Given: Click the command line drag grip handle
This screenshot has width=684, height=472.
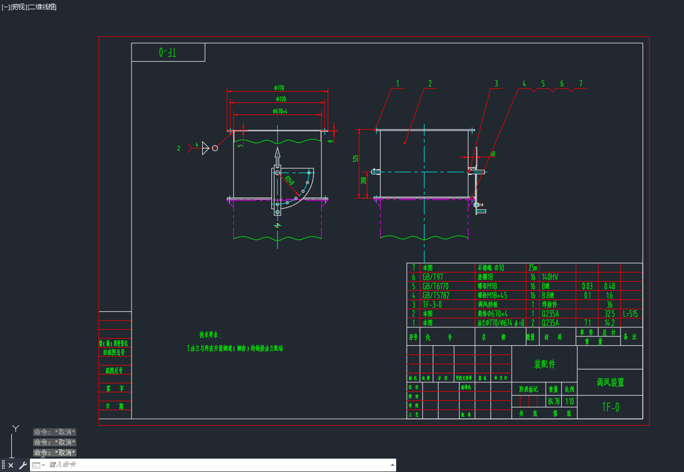Looking at the screenshot, I should coord(3,465).
